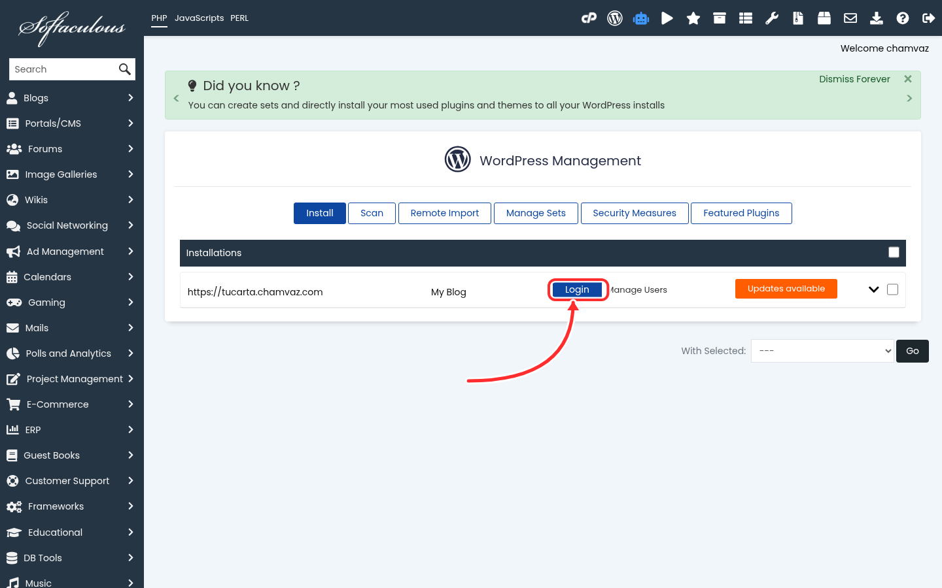The height and width of the screenshot is (588, 942).
Task: Click the DB Tools database icon
Action: (x=12, y=558)
